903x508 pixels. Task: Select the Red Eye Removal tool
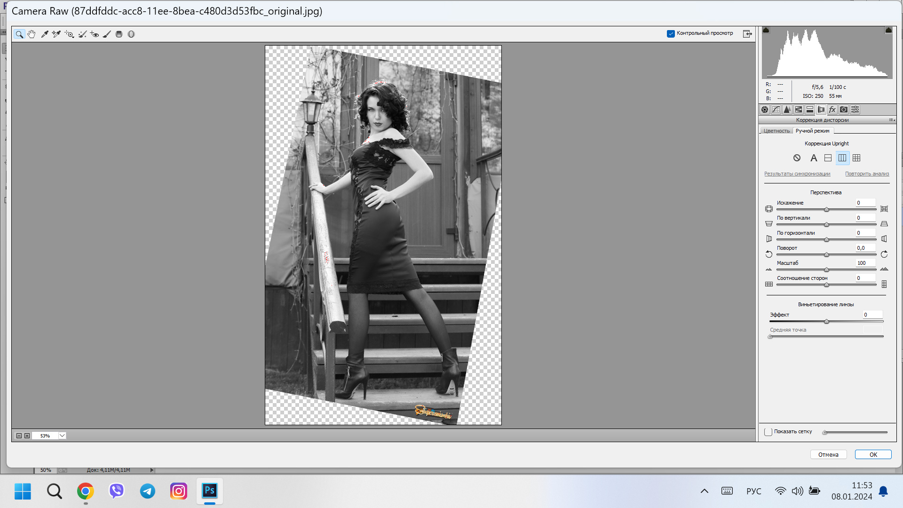95,34
